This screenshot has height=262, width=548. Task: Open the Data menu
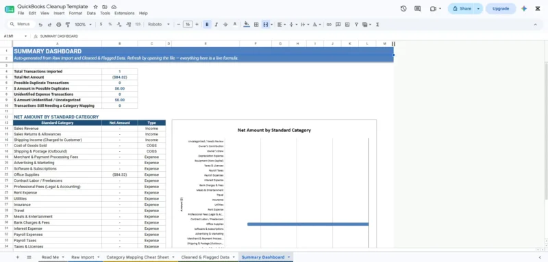point(91,13)
